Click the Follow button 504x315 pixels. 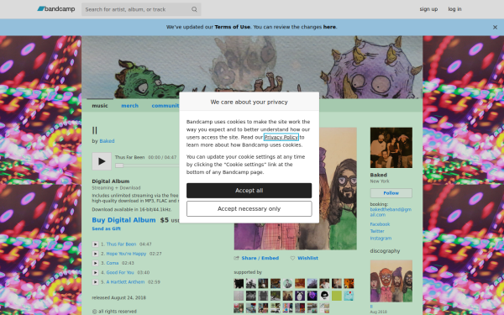(x=391, y=193)
